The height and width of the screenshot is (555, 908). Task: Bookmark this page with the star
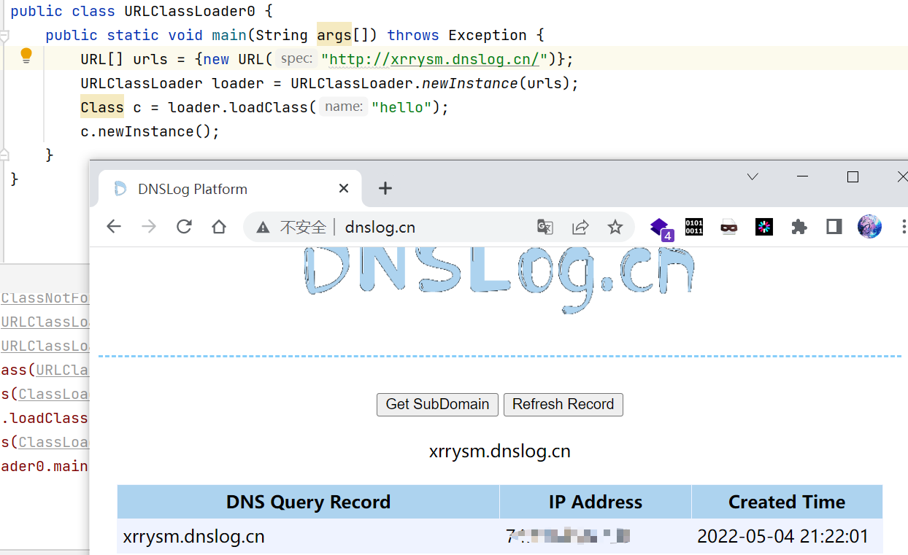615,227
